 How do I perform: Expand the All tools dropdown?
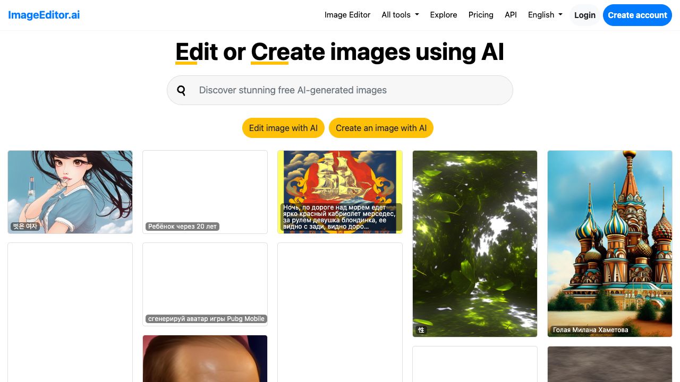pyautogui.click(x=400, y=15)
